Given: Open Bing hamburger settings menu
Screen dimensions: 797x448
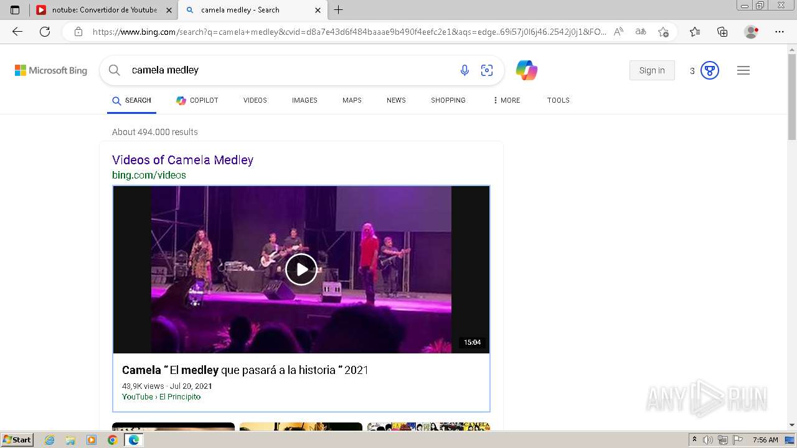Looking at the screenshot, I should click(x=743, y=70).
